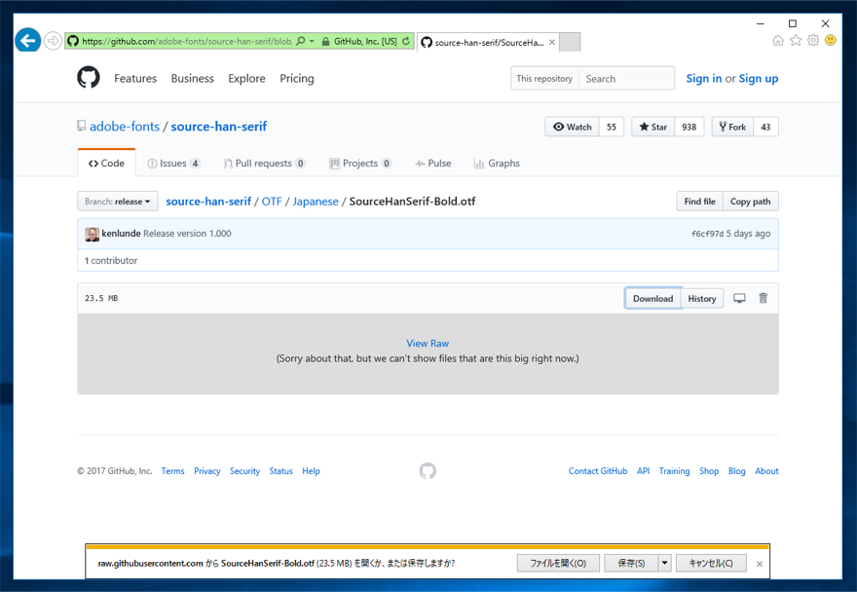Expand the save options dropdown arrow
This screenshot has width=857, height=592.
coord(664,563)
